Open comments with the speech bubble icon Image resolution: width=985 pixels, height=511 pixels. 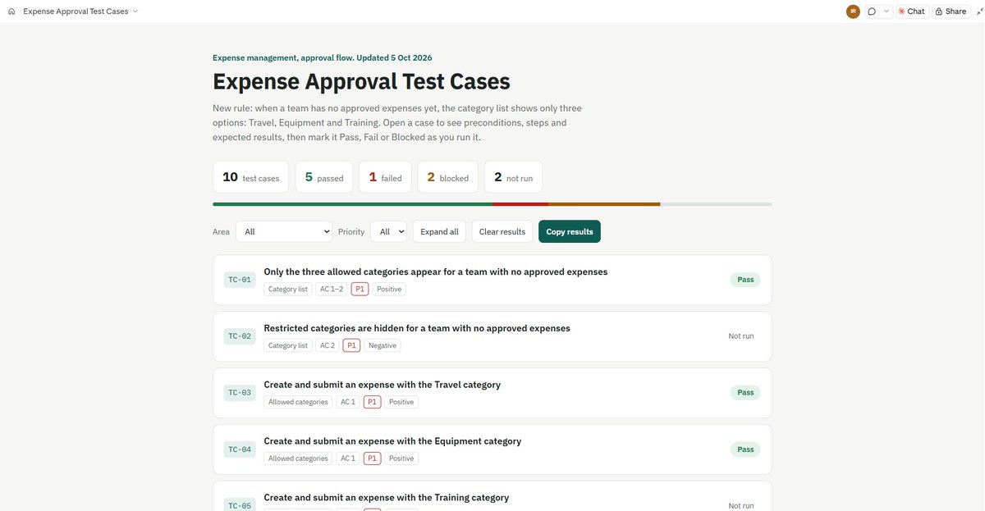(x=872, y=11)
